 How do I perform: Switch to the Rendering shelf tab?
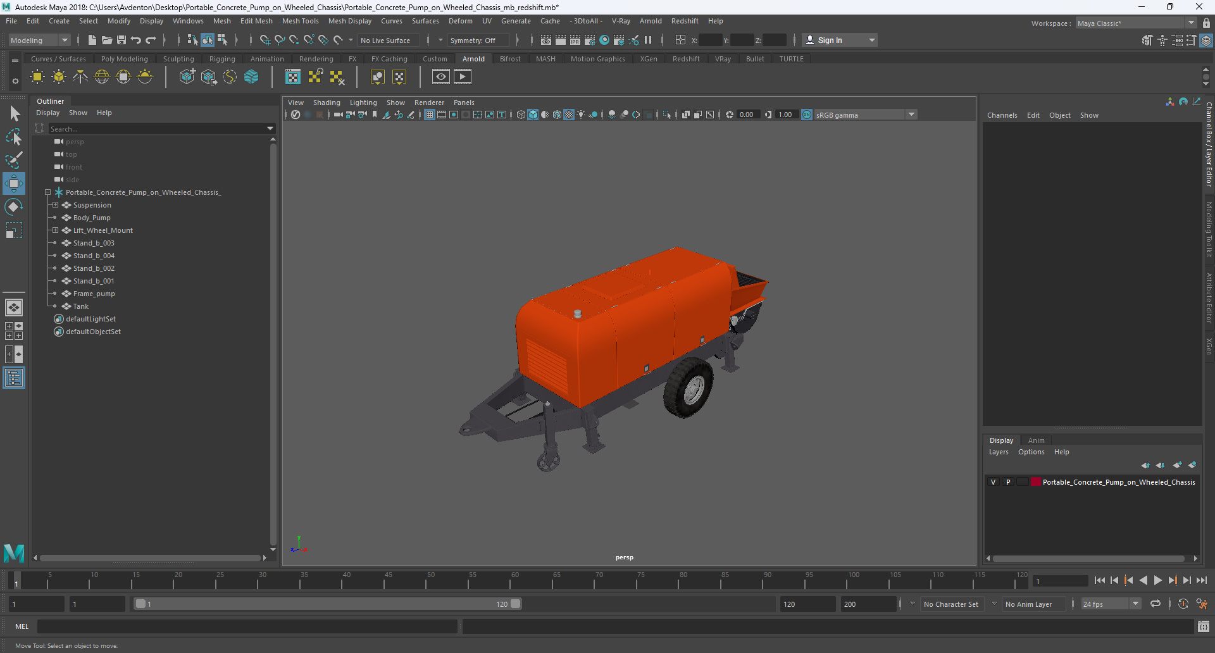coord(316,59)
